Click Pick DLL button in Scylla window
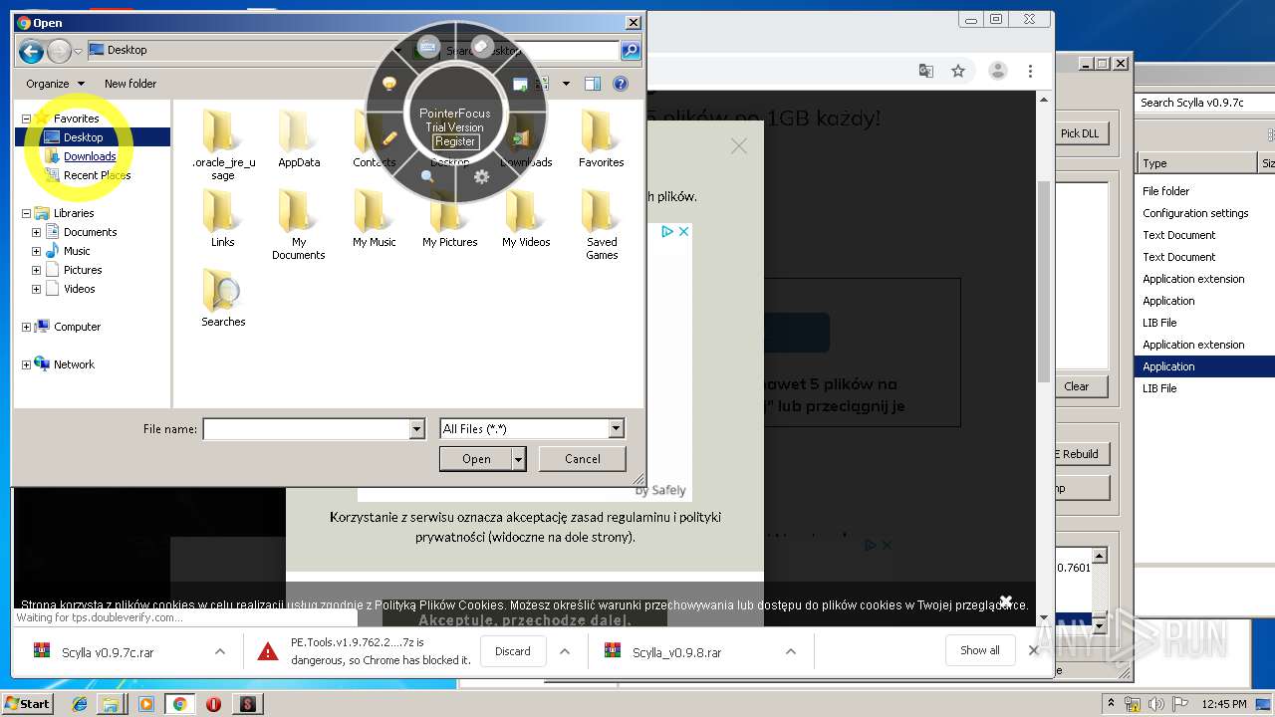1275x717 pixels. (1080, 133)
